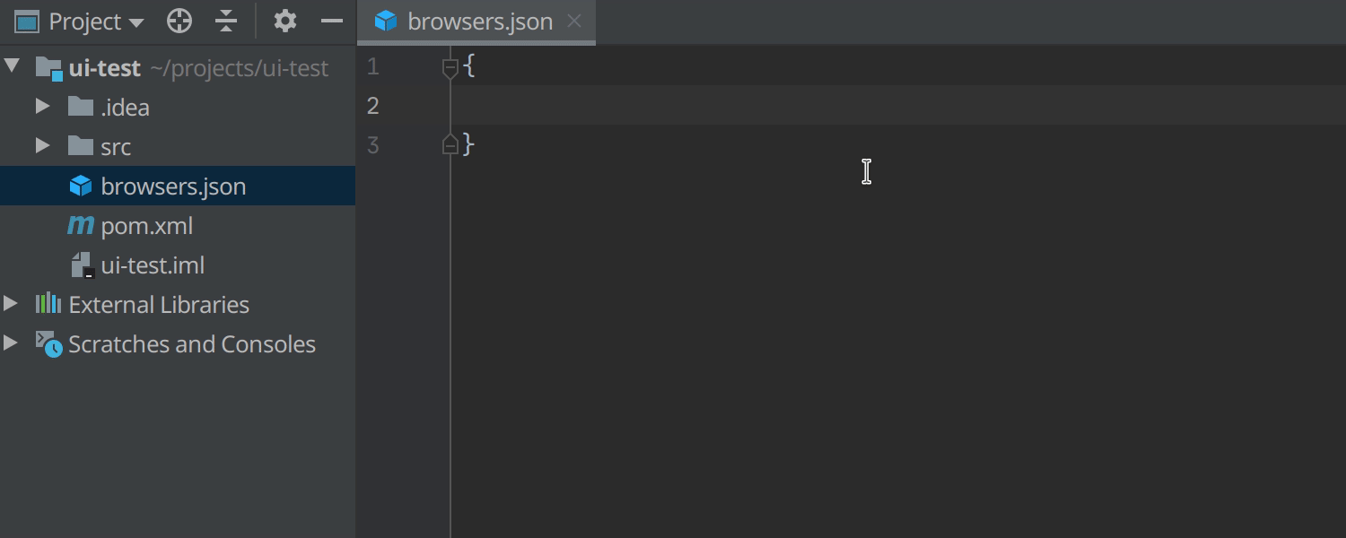
Task: Close the browsers.json tab
Action: (574, 21)
